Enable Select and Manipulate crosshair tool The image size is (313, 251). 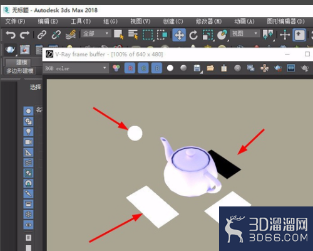(x=285, y=35)
